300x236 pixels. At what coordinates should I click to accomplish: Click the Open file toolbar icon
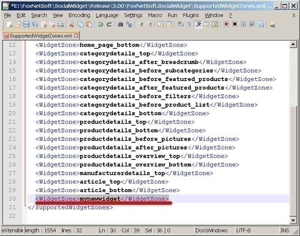pyautogui.click(x=18, y=24)
